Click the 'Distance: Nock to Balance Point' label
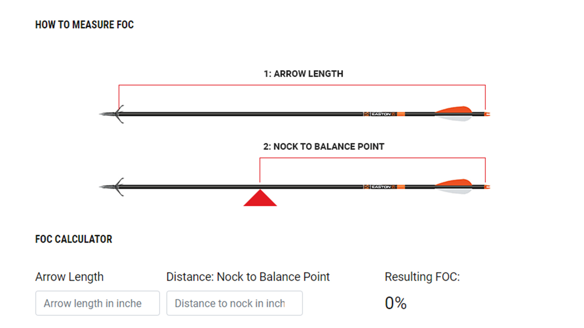Viewport: 584px width, 328px height. pos(248,277)
